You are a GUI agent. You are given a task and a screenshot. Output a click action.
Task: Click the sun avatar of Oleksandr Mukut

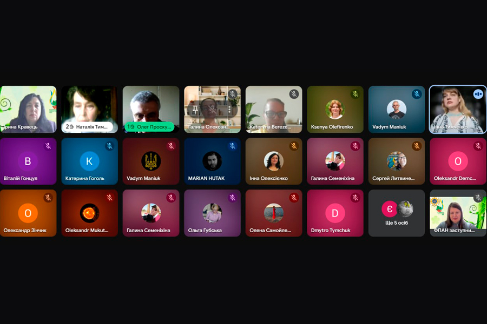89,213
